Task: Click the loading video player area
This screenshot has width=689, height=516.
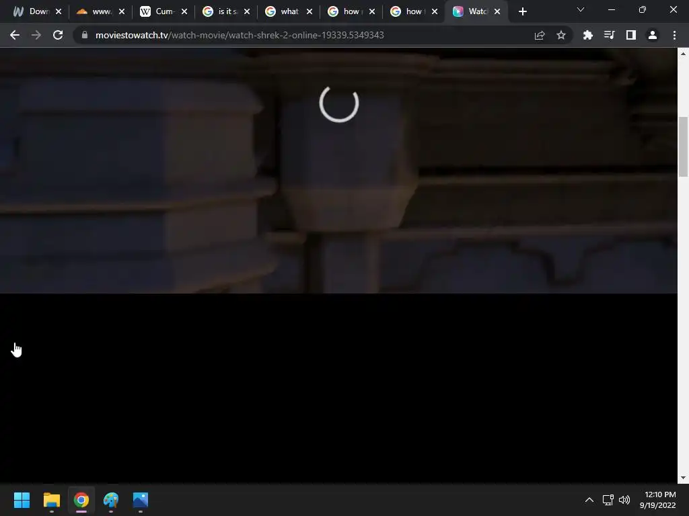Action: [339, 170]
